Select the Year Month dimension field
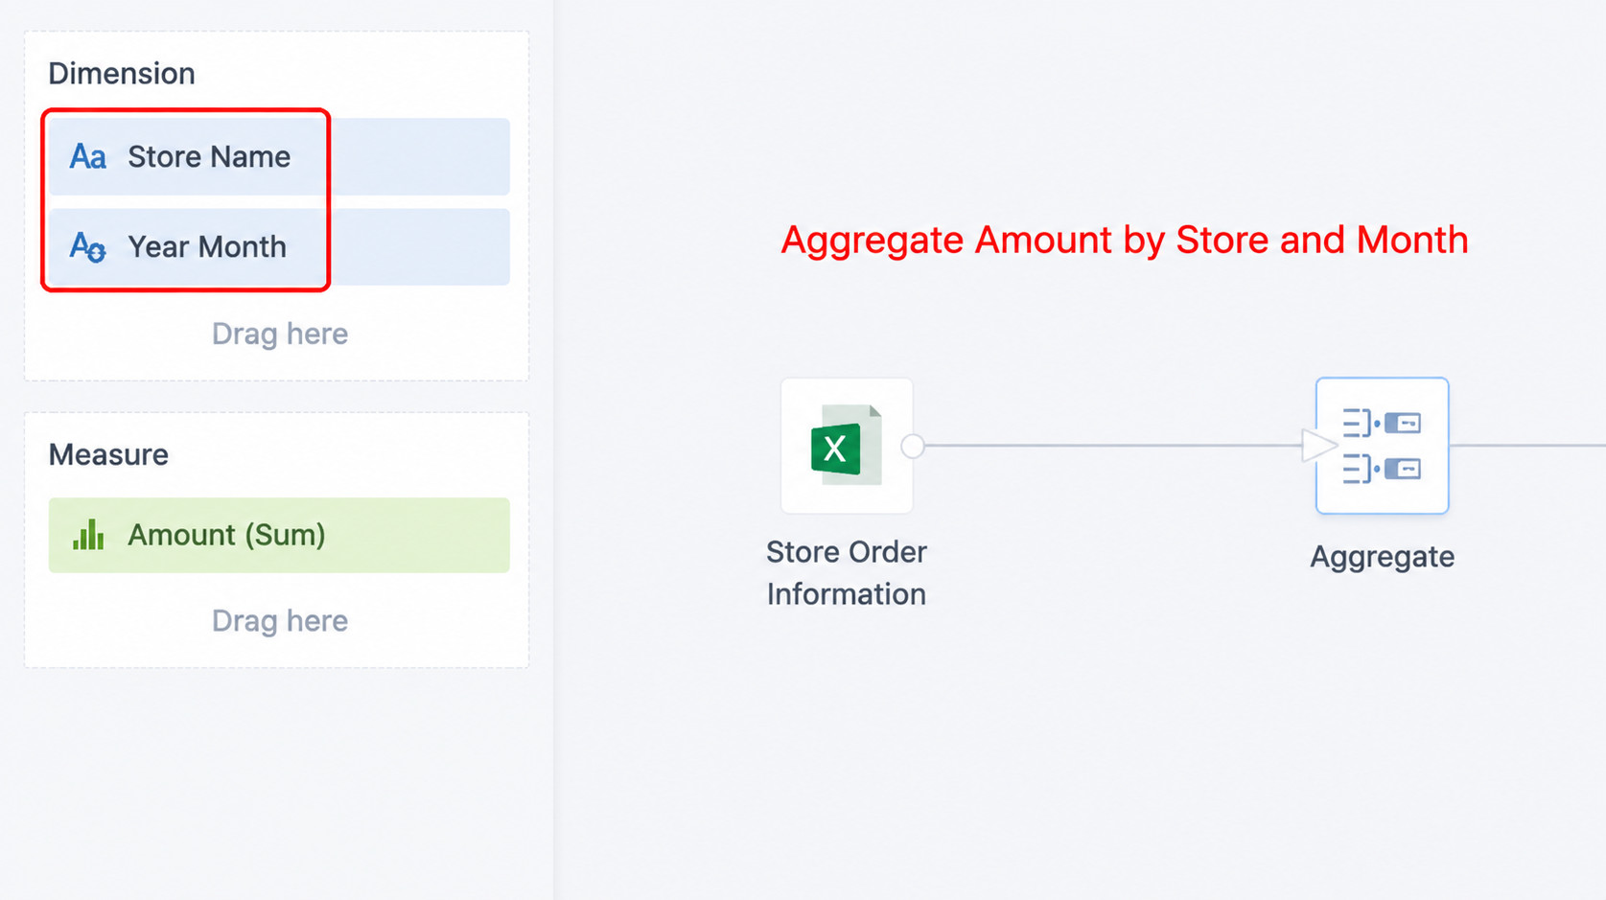The width and height of the screenshot is (1606, 900). [279, 246]
